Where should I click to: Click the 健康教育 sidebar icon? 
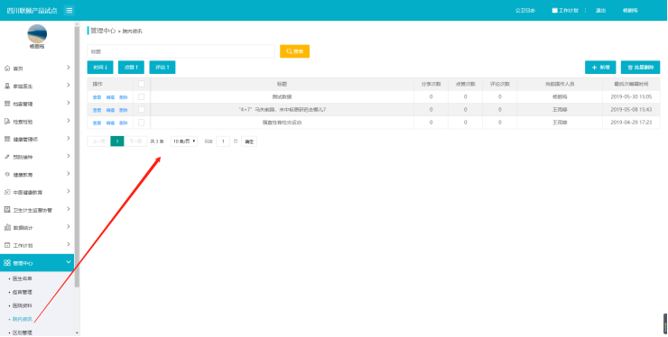[x=7, y=175]
